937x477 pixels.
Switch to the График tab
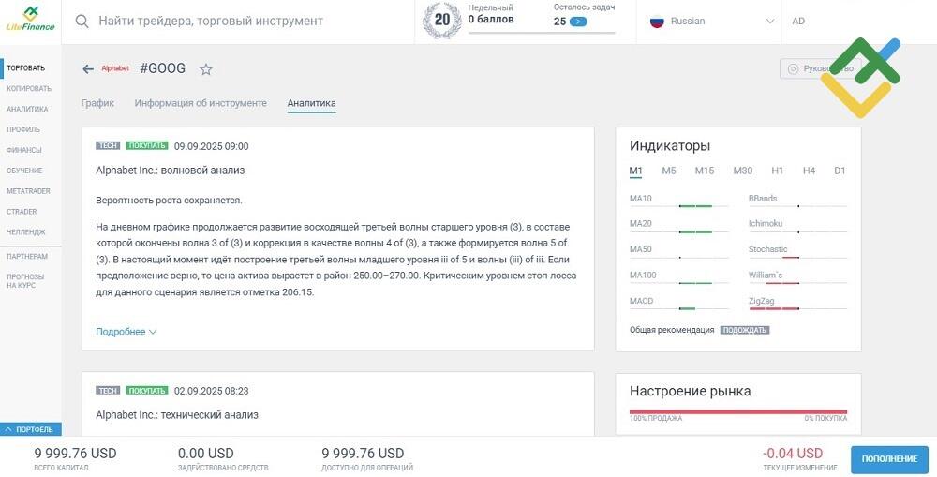[x=98, y=103]
